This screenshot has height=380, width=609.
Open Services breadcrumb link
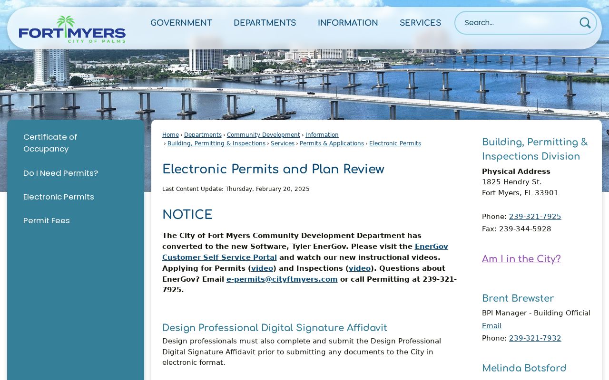(283, 143)
